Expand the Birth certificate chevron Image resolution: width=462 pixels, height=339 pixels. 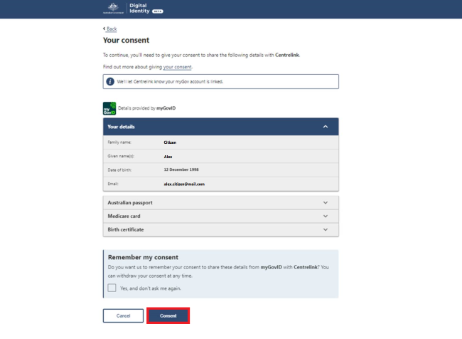326,230
